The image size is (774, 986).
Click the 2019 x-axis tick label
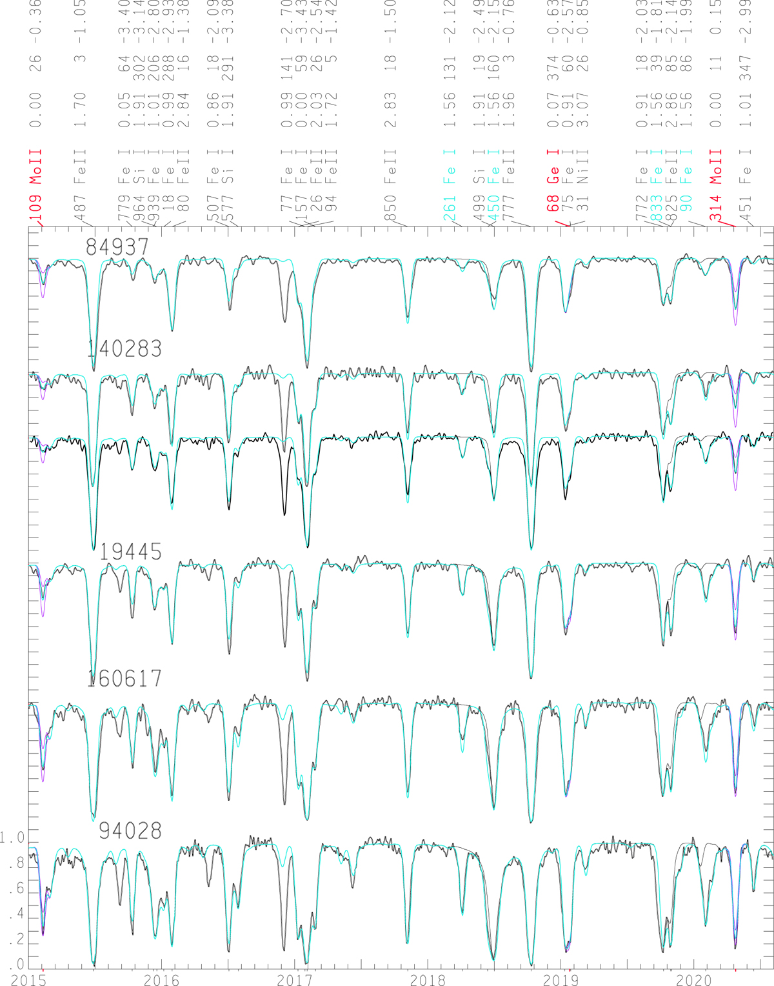coord(561,980)
